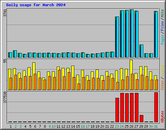Click day label '28' on the axis

[x=141, y=126]
